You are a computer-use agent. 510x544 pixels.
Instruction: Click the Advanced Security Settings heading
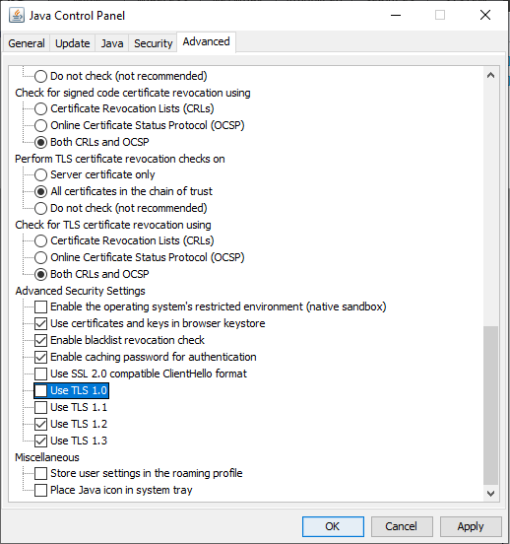[x=80, y=291]
